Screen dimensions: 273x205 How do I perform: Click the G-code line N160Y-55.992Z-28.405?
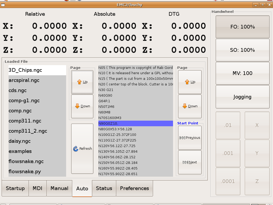pyautogui.click(x=136, y=168)
